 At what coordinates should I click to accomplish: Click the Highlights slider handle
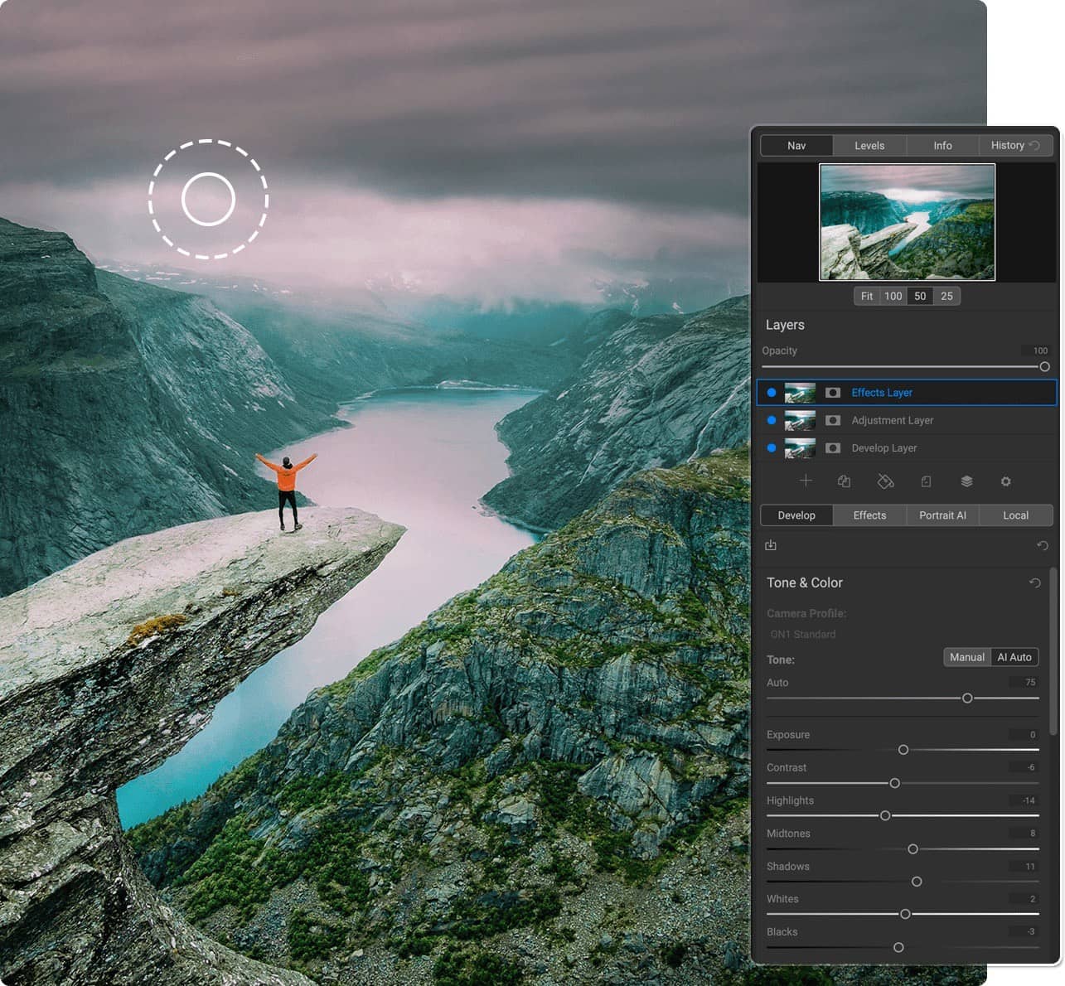coord(885,816)
